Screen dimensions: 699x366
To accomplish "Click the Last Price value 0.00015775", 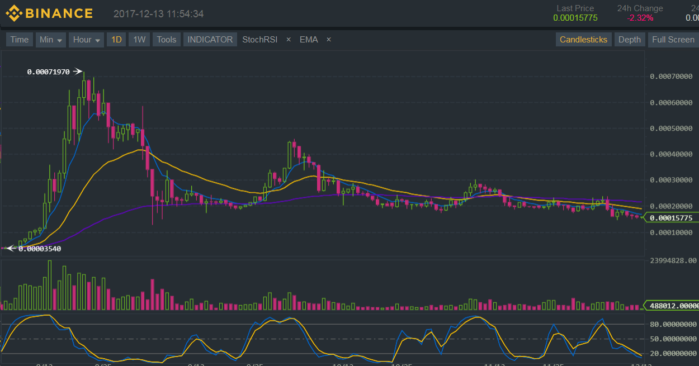I will point(575,18).
